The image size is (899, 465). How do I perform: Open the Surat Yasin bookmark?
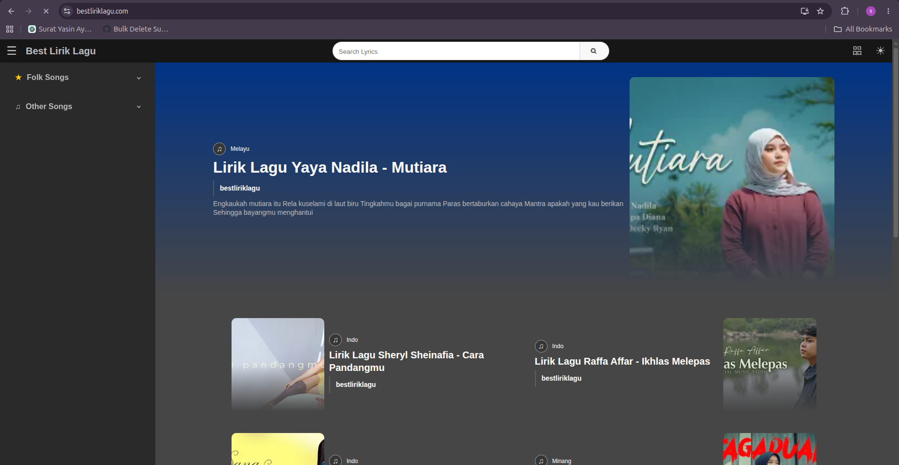click(60, 29)
